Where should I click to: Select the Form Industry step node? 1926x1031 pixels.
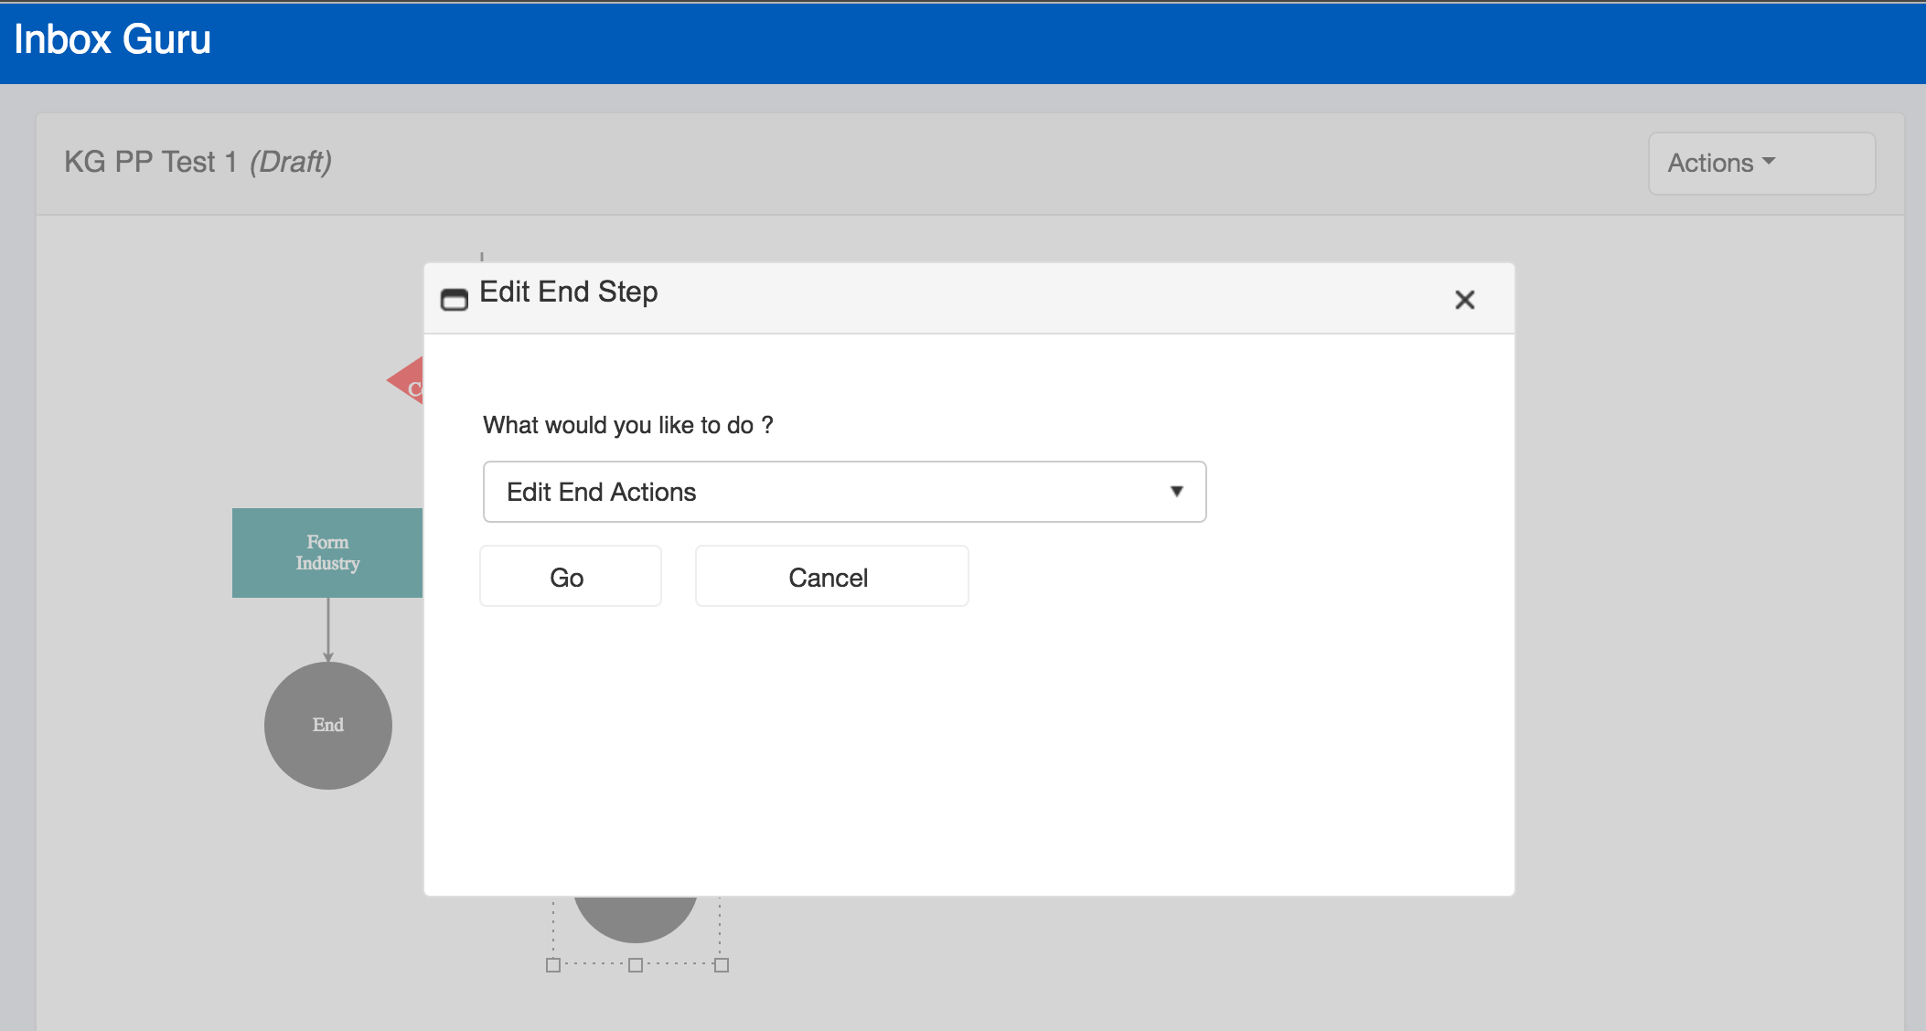326,553
